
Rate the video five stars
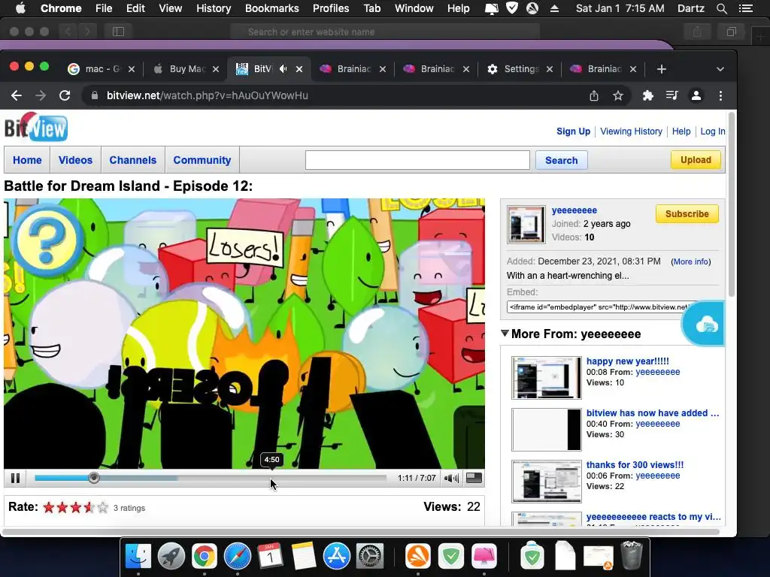pos(102,507)
